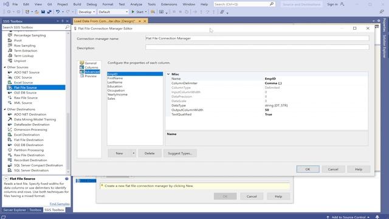Image resolution: width=389 pixels, height=219 pixels.
Task: Open the New button dropdown arrow
Action: [x=134, y=153]
